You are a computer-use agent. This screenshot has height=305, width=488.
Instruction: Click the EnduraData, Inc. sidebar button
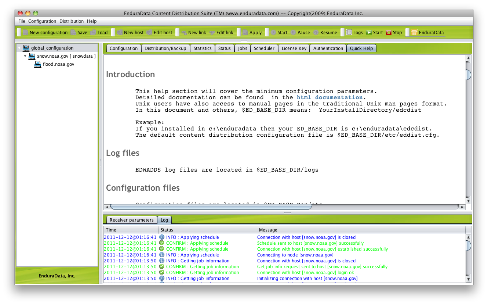[57, 276]
